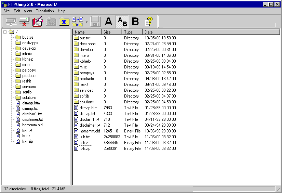The image size is (282, 193).
Task: Select ls-lr.zip file in the list
Action: pyautogui.click(x=85, y=149)
